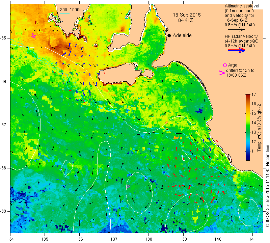The height and width of the screenshot is (243, 270).
Task: Click the Adelaide label
Action: point(182,35)
